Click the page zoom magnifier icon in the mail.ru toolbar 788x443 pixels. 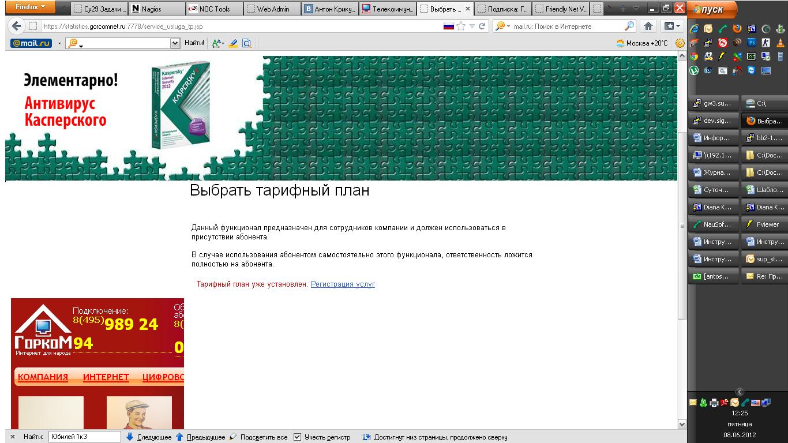click(x=247, y=43)
